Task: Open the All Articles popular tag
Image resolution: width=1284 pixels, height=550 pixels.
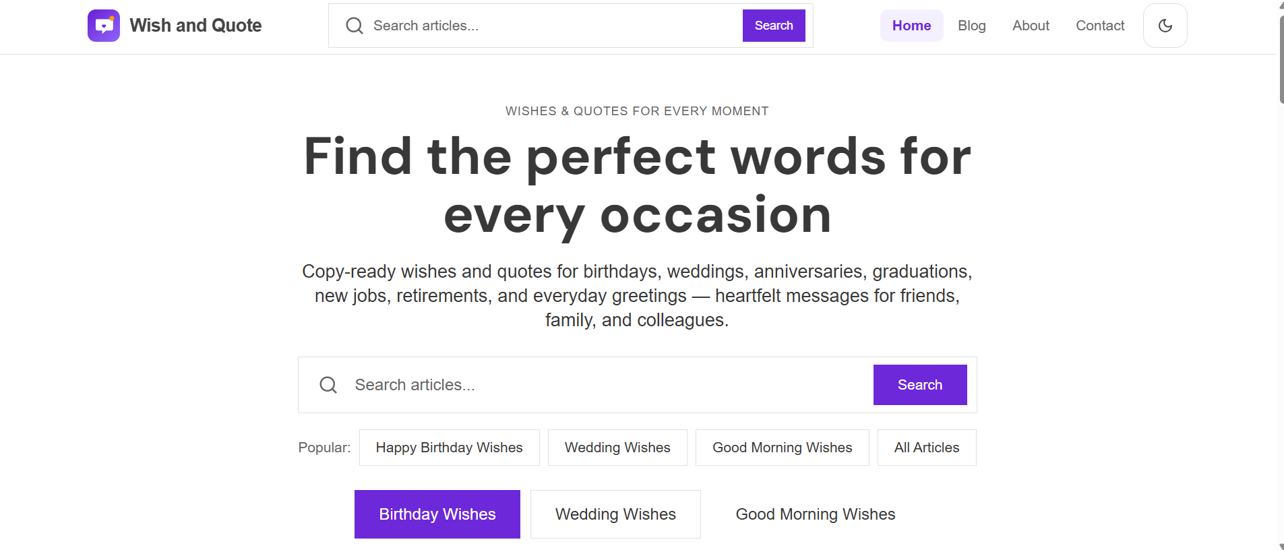Action: [927, 448]
